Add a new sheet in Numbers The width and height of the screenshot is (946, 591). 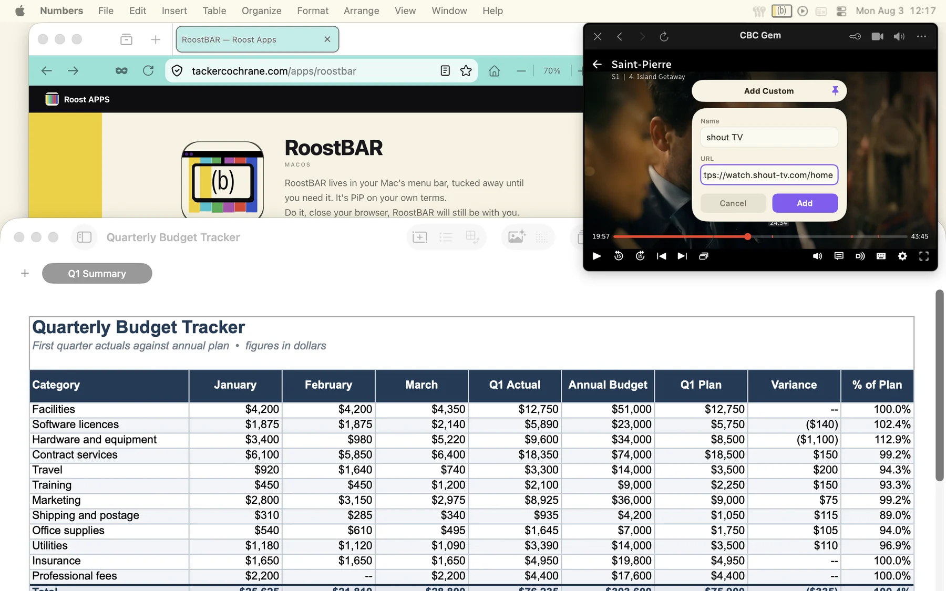[x=25, y=273]
